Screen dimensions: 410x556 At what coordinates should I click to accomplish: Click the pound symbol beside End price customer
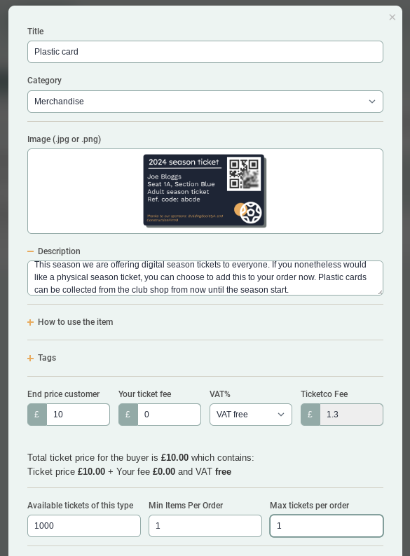(37, 415)
